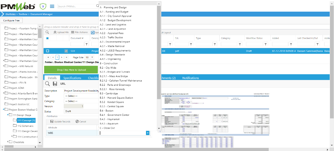Open the Type select dropdown

click(81, 96)
